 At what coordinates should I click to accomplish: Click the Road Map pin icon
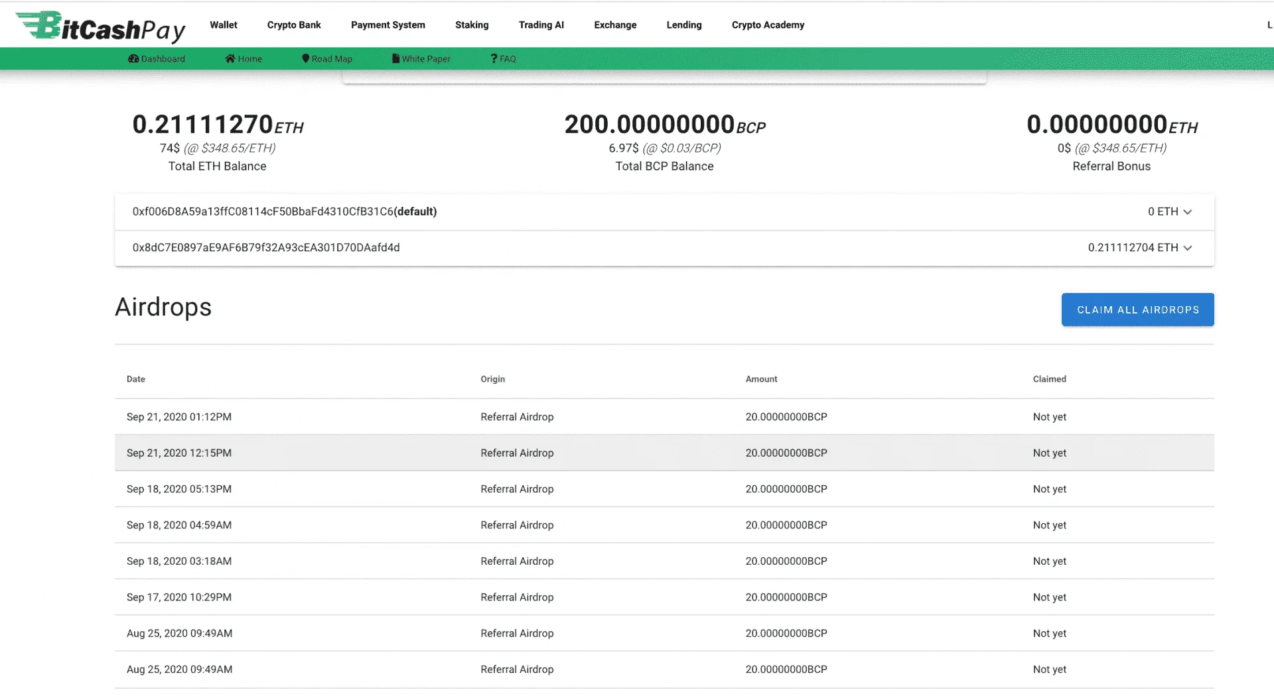(x=306, y=58)
